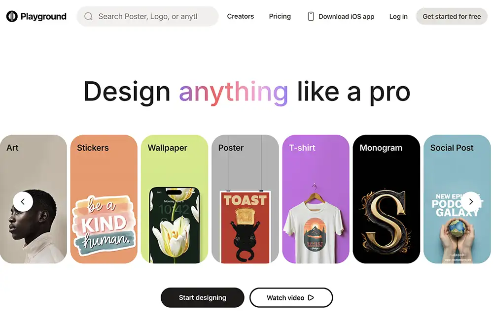Advance carousel with right chevron arrow

pos(471,202)
